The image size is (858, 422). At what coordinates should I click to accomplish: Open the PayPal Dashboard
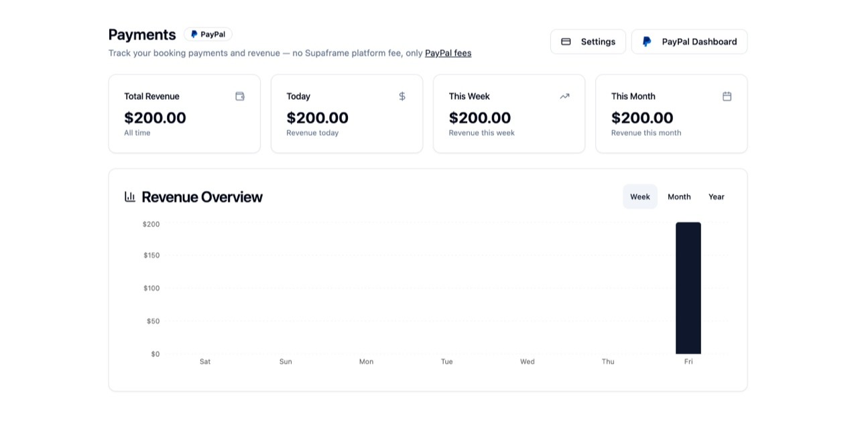click(689, 41)
